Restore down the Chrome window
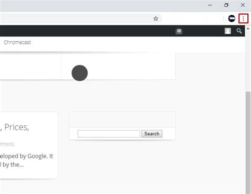The image size is (251, 194). click(226, 5)
